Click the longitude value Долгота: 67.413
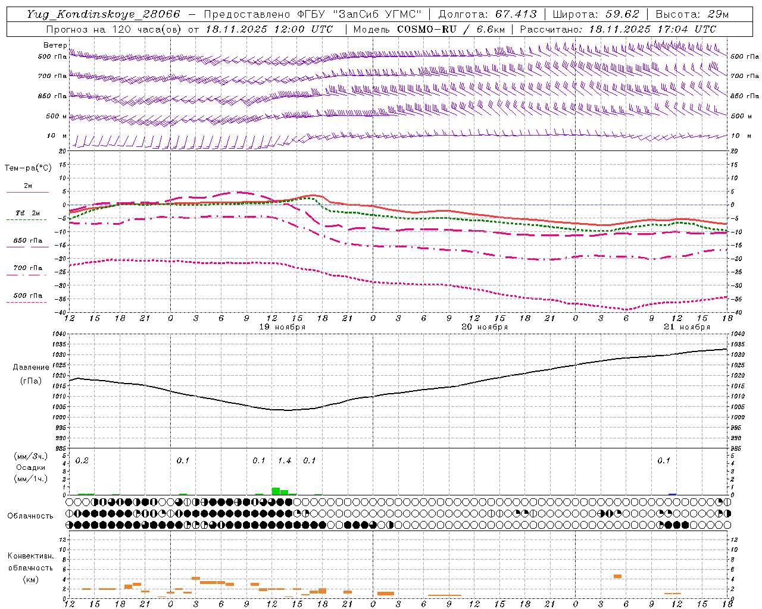This screenshot has width=762, height=609. 488,14
